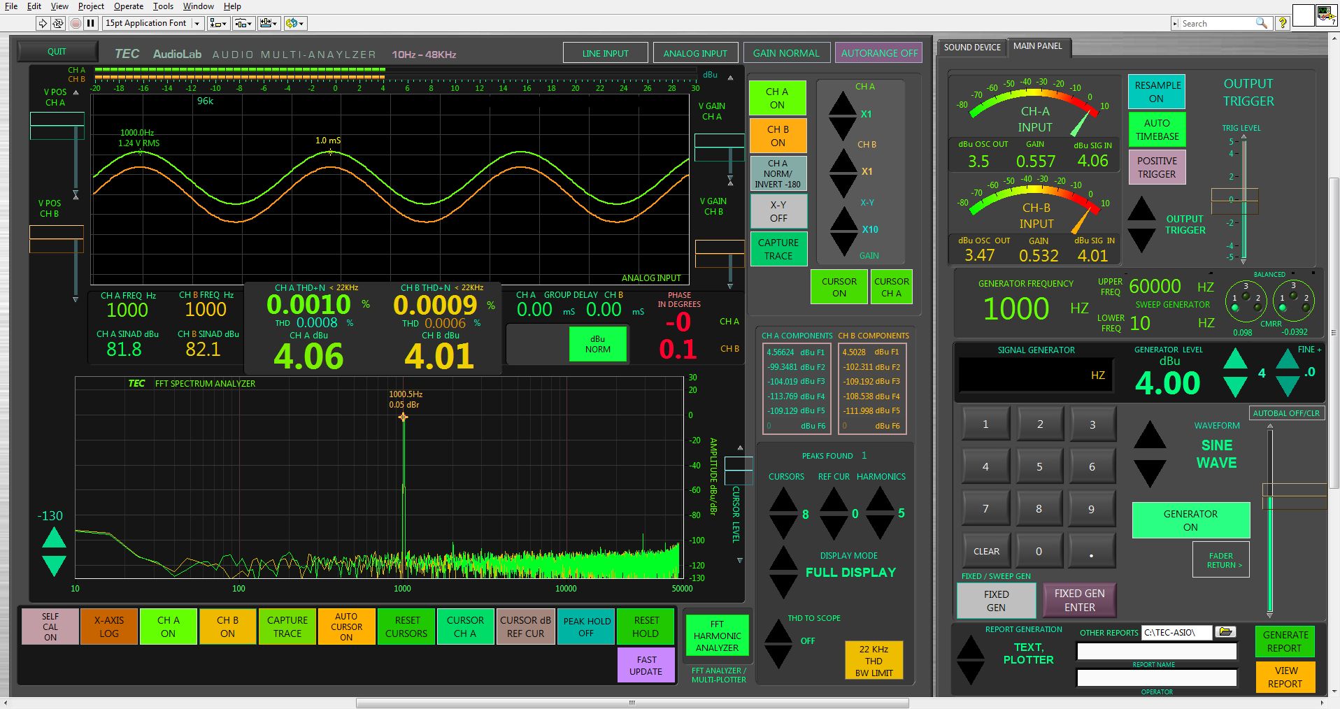Click the REPORT NAME input field

click(x=1157, y=652)
